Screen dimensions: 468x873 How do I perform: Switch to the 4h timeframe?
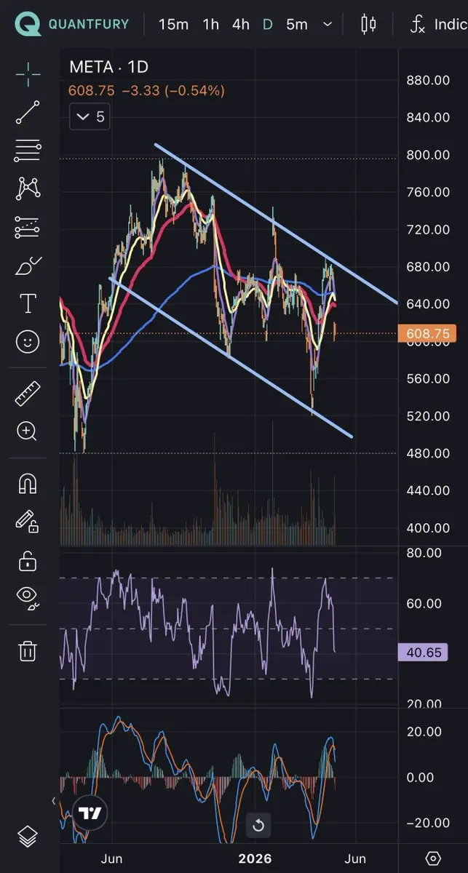(x=241, y=25)
